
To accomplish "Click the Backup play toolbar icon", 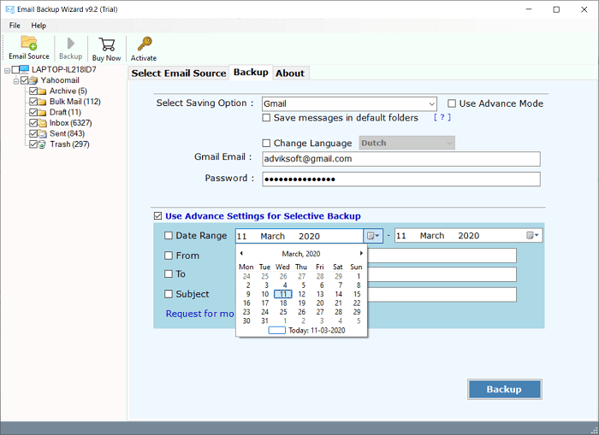I will pos(71,43).
